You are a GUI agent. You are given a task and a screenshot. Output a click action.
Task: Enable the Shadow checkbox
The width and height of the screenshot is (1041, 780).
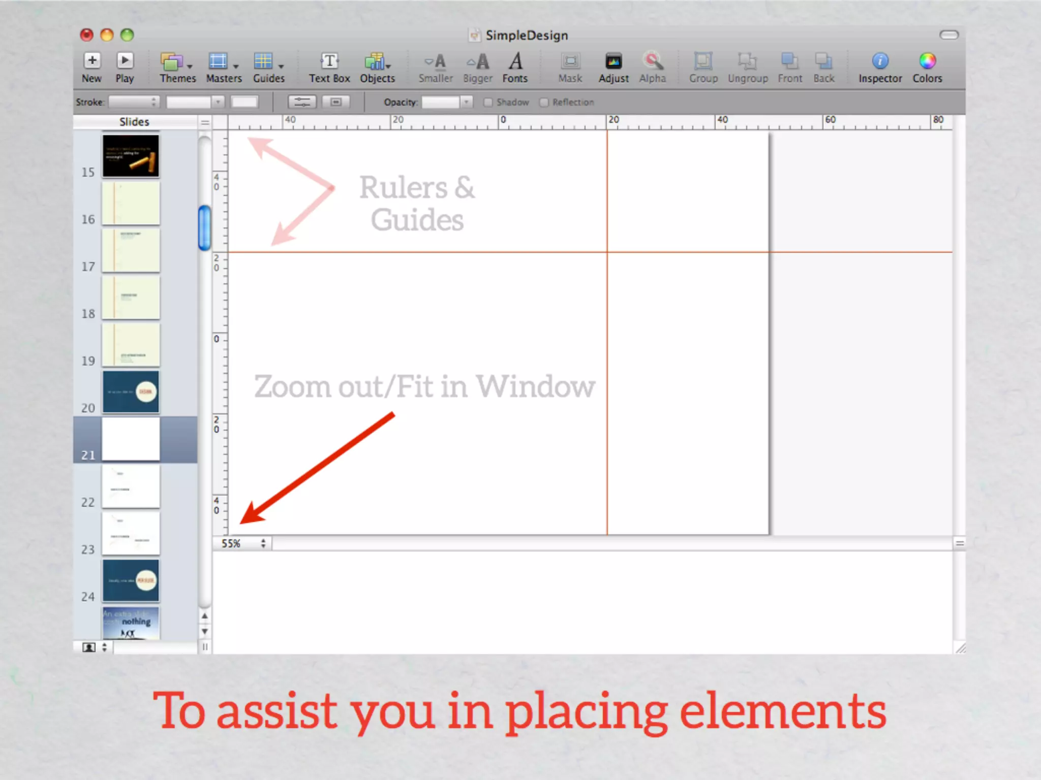pos(488,103)
